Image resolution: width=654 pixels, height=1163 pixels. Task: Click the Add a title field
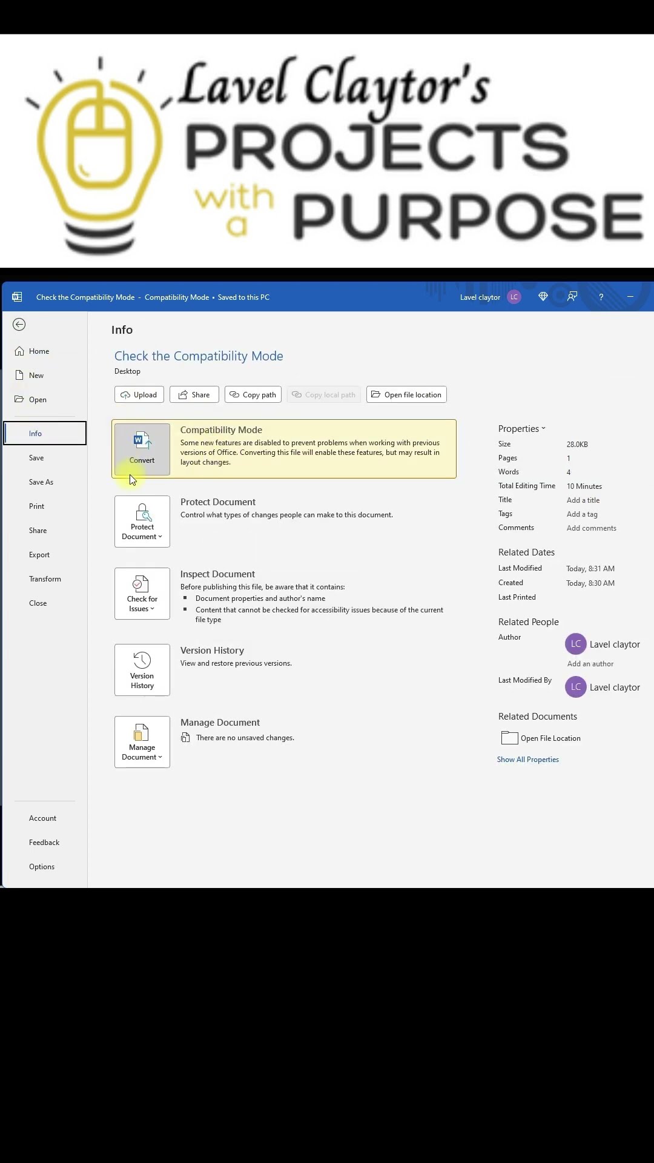coord(583,500)
